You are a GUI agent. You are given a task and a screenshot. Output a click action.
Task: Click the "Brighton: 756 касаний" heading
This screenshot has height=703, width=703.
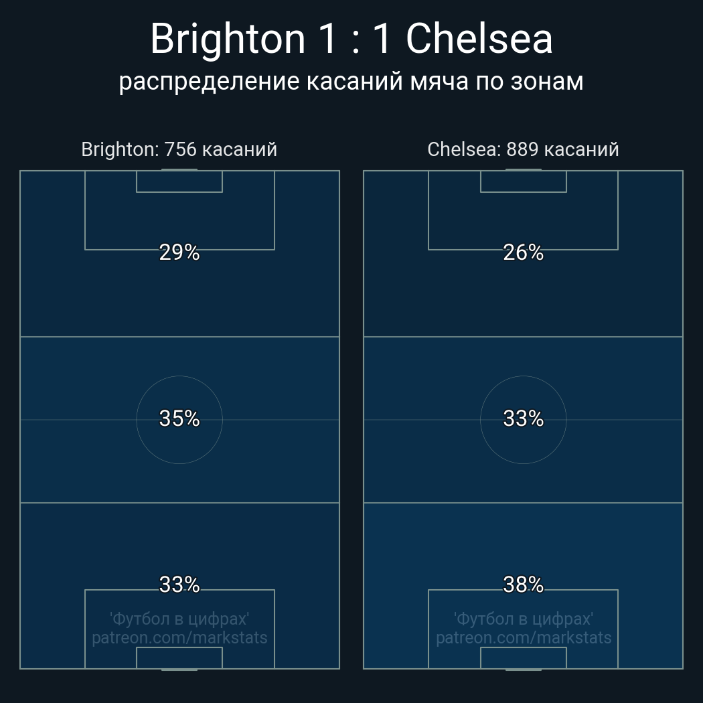179,149
